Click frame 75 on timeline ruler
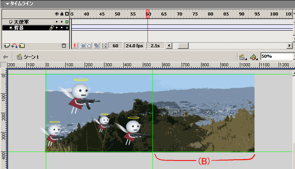The width and height of the screenshot is (295, 169). [x=195, y=14]
